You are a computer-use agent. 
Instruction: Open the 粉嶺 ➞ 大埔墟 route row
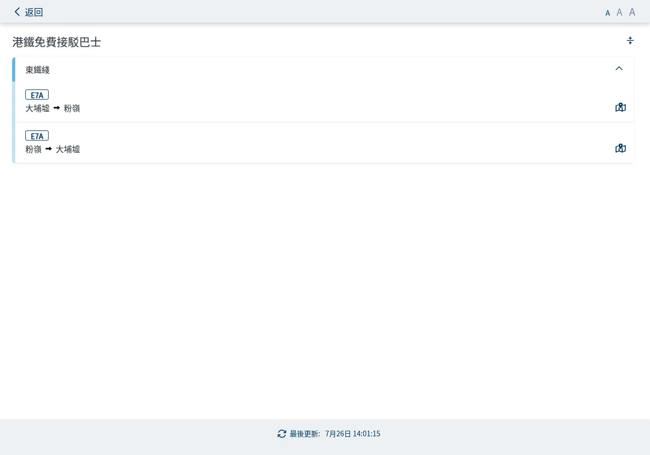pos(324,143)
